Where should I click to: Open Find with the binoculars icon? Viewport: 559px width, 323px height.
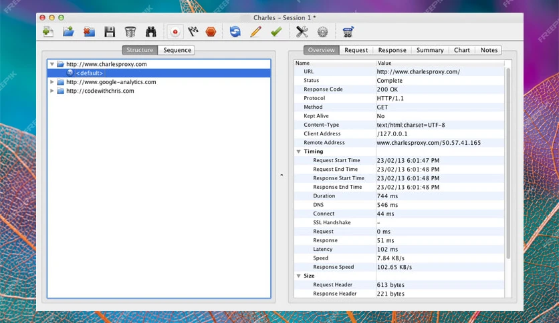[151, 31]
